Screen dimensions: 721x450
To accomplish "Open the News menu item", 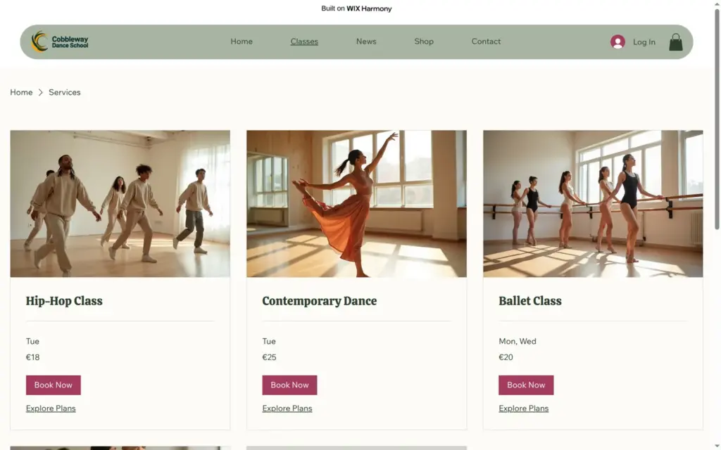I will (x=366, y=41).
